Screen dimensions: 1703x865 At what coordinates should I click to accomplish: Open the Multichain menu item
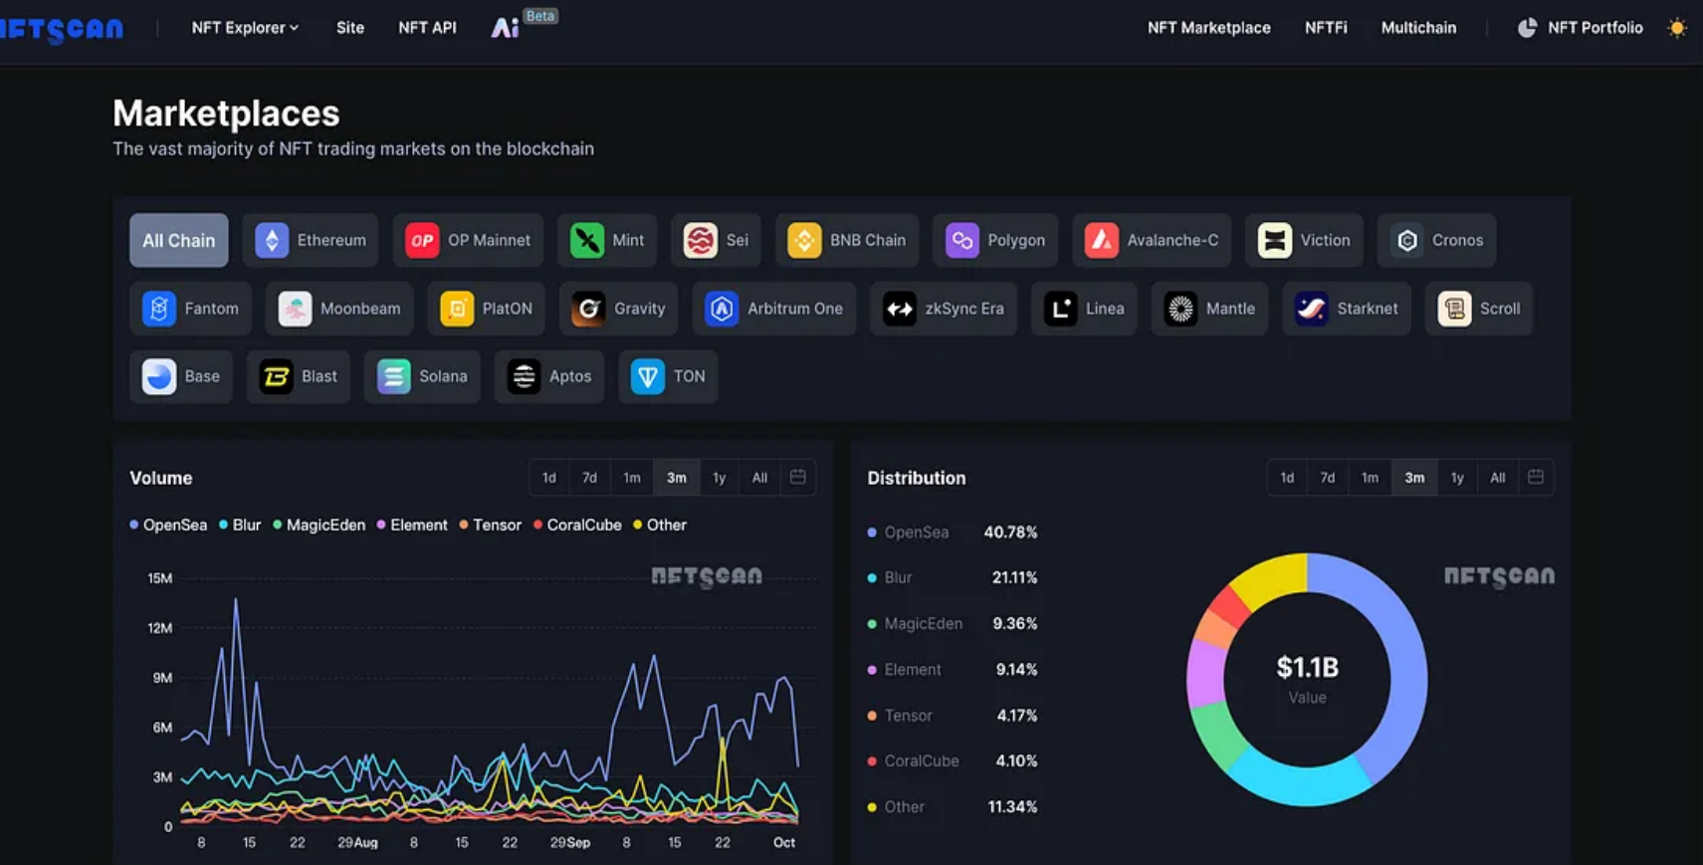[x=1418, y=28]
